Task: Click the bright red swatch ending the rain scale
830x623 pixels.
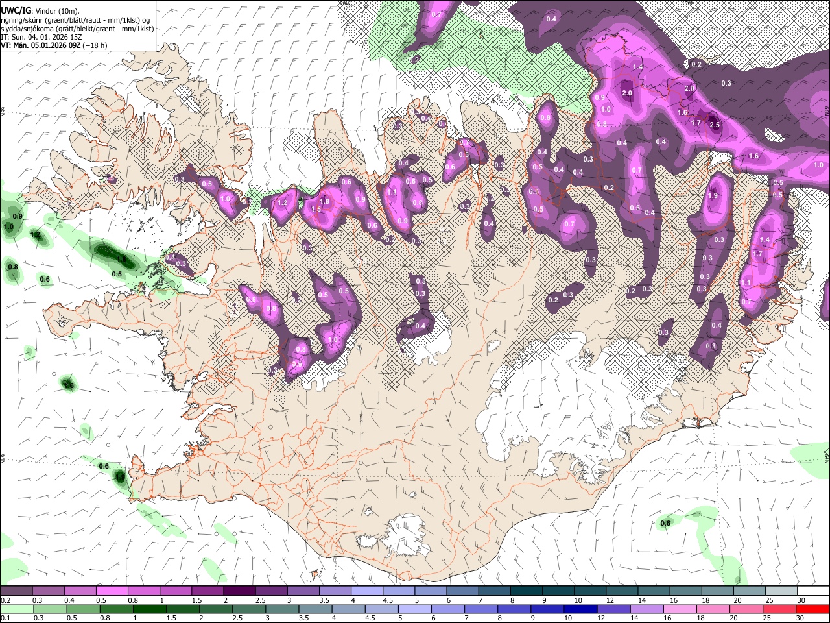Action: (x=811, y=609)
